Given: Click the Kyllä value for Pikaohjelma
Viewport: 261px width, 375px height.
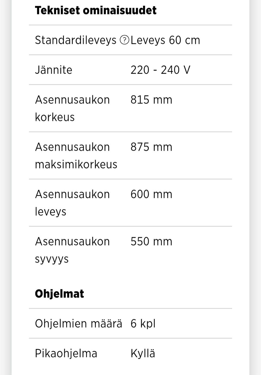Looking at the screenshot, I should click(143, 353).
